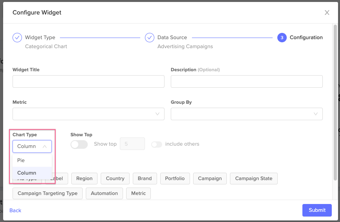This screenshot has height=222, width=340.
Task: Focus the Show top number input
Action: 132,144
